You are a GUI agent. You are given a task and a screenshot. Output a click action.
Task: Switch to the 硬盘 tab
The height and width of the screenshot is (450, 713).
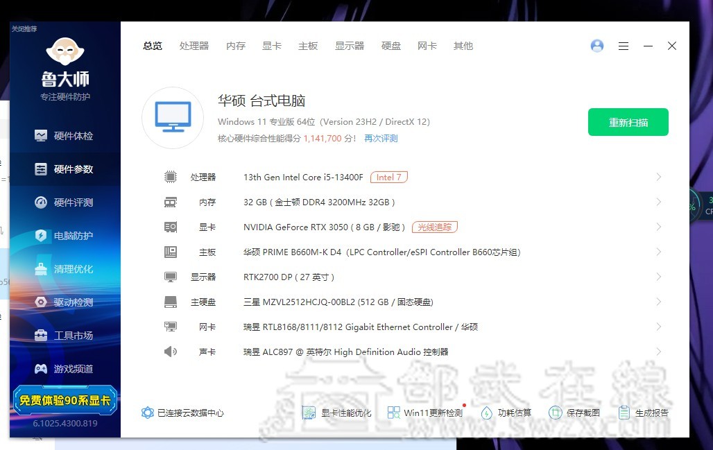[x=391, y=46]
